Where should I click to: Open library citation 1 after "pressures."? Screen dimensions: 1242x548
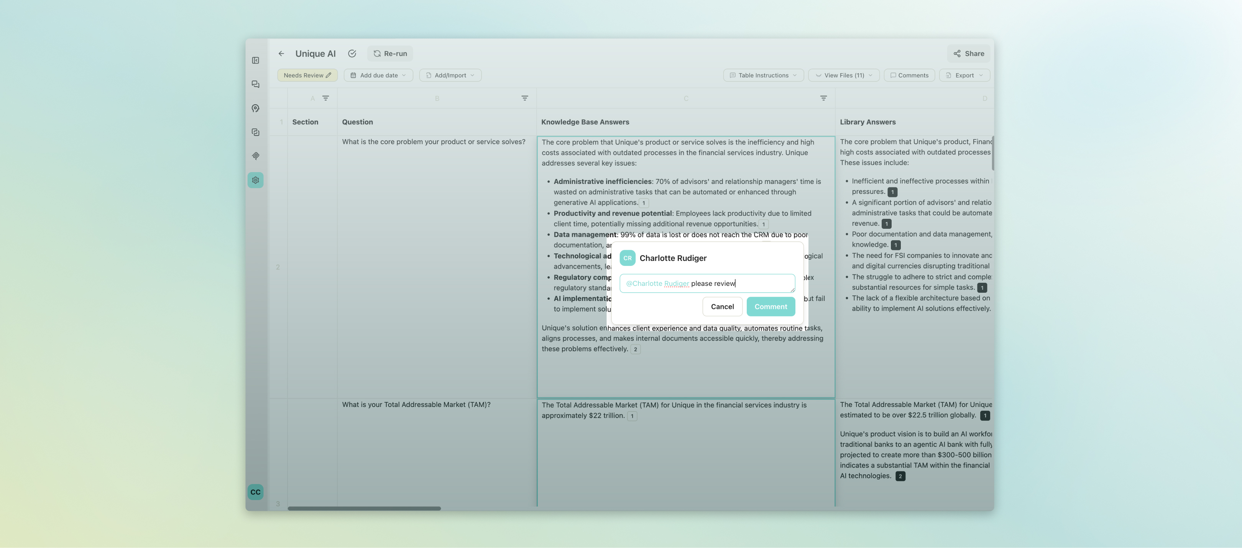click(892, 192)
